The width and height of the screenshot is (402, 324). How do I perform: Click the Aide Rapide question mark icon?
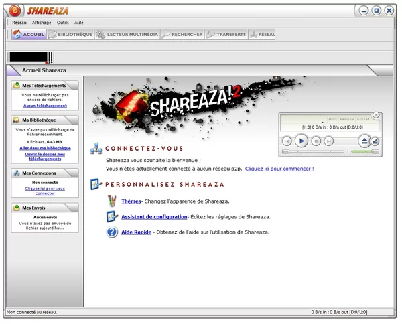(x=112, y=232)
